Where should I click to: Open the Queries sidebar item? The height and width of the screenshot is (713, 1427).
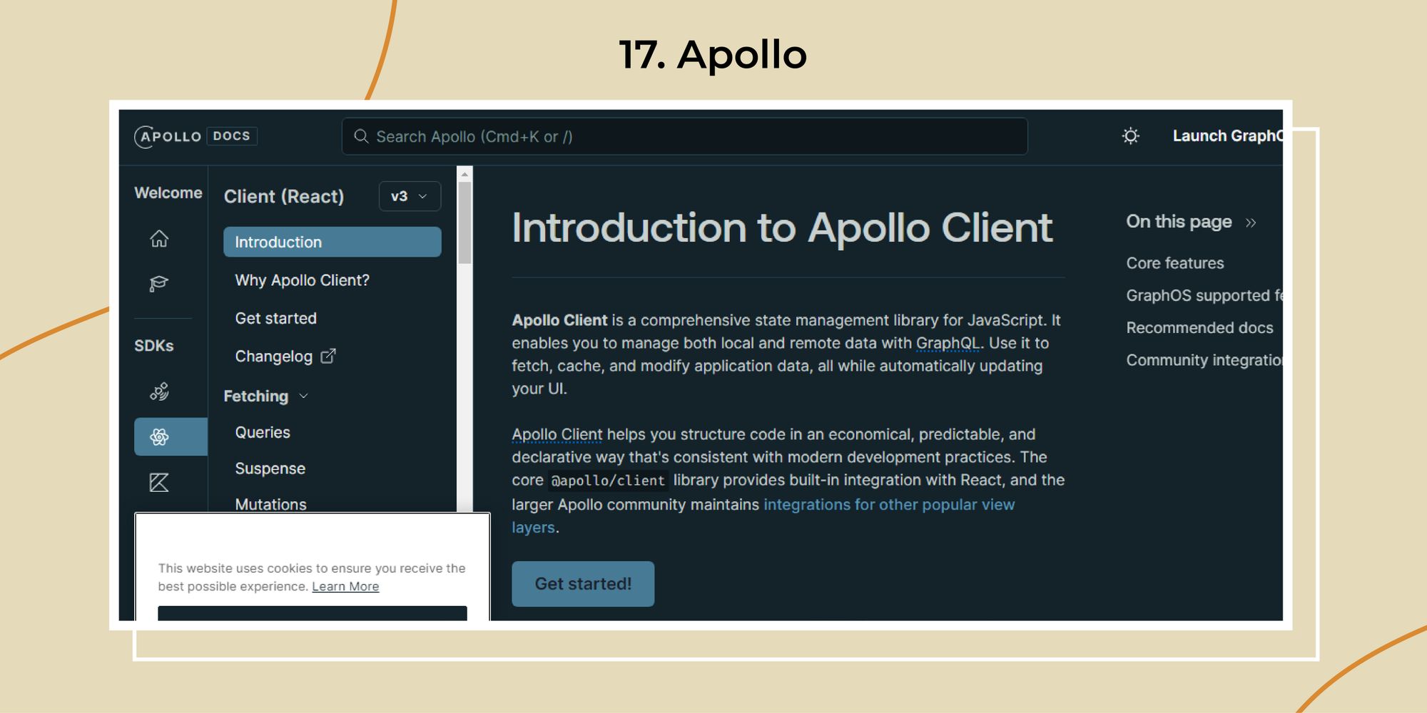263,432
